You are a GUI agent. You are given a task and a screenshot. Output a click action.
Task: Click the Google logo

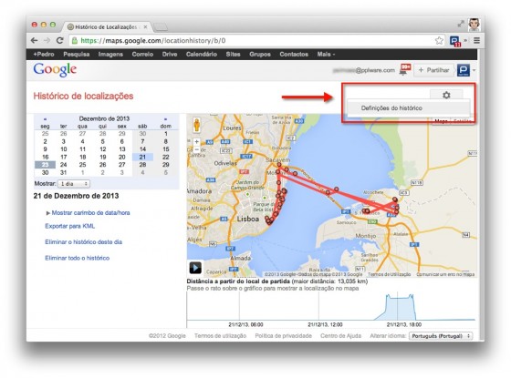coord(55,69)
